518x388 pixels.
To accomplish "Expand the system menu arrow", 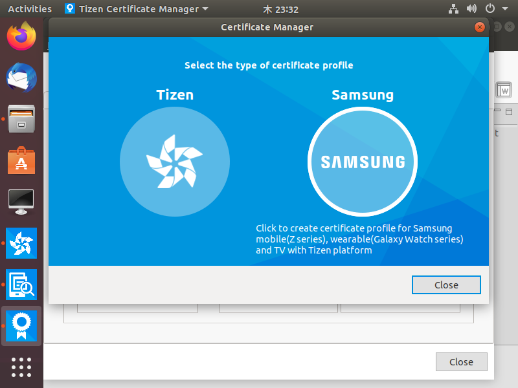I will [505, 9].
